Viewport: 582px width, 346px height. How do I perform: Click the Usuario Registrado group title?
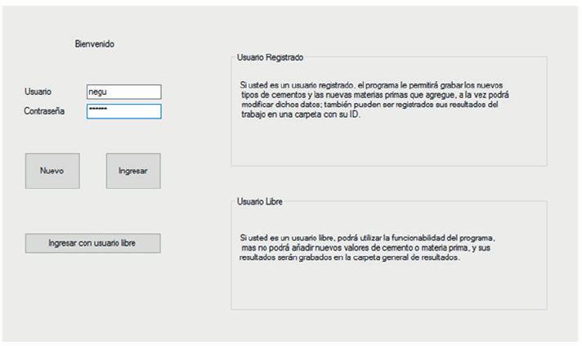click(270, 59)
